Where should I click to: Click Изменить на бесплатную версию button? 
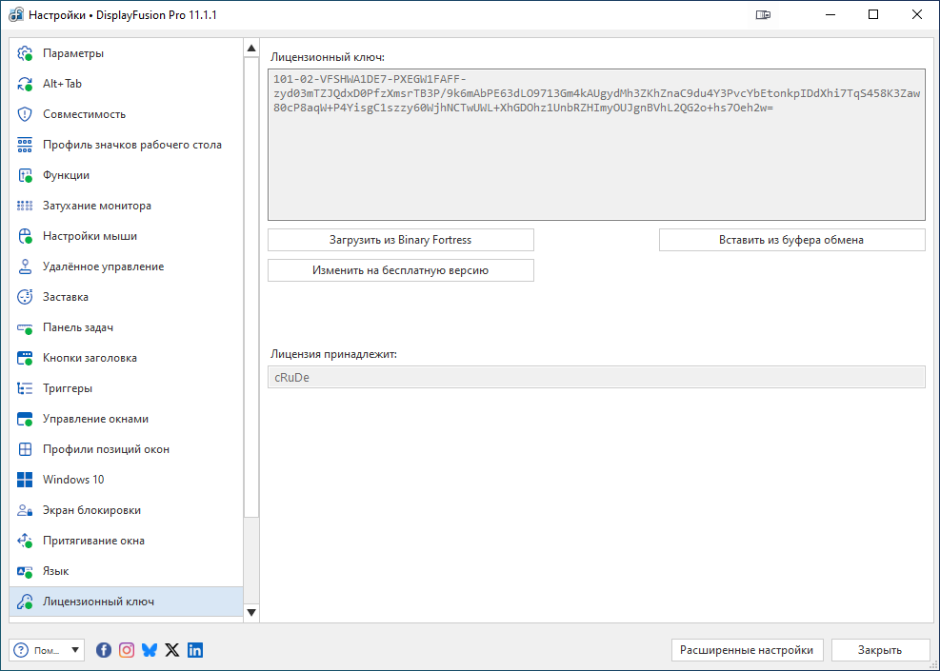400,270
